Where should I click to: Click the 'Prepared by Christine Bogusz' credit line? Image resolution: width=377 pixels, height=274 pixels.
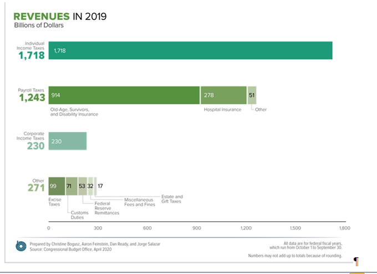tap(95, 244)
